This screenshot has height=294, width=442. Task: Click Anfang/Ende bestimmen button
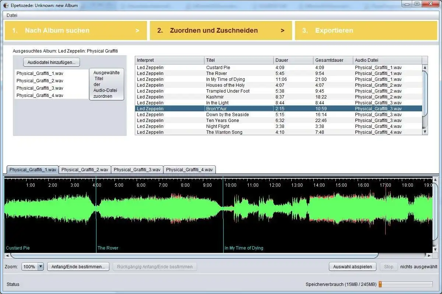[x=78, y=267]
